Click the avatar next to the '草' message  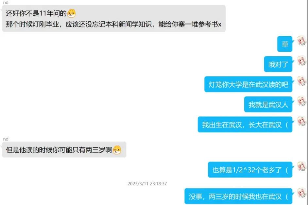click(301, 41)
